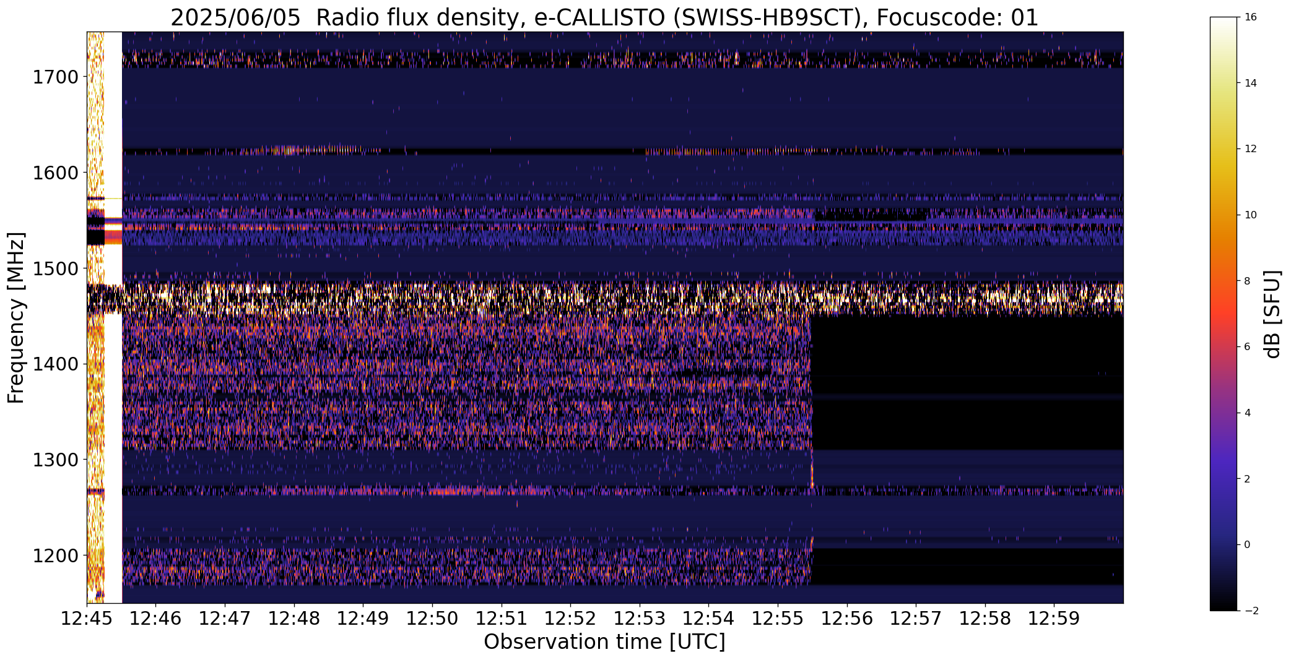Click the 12:50 time tick label
Screen dimensions: 1291x660
432,619
